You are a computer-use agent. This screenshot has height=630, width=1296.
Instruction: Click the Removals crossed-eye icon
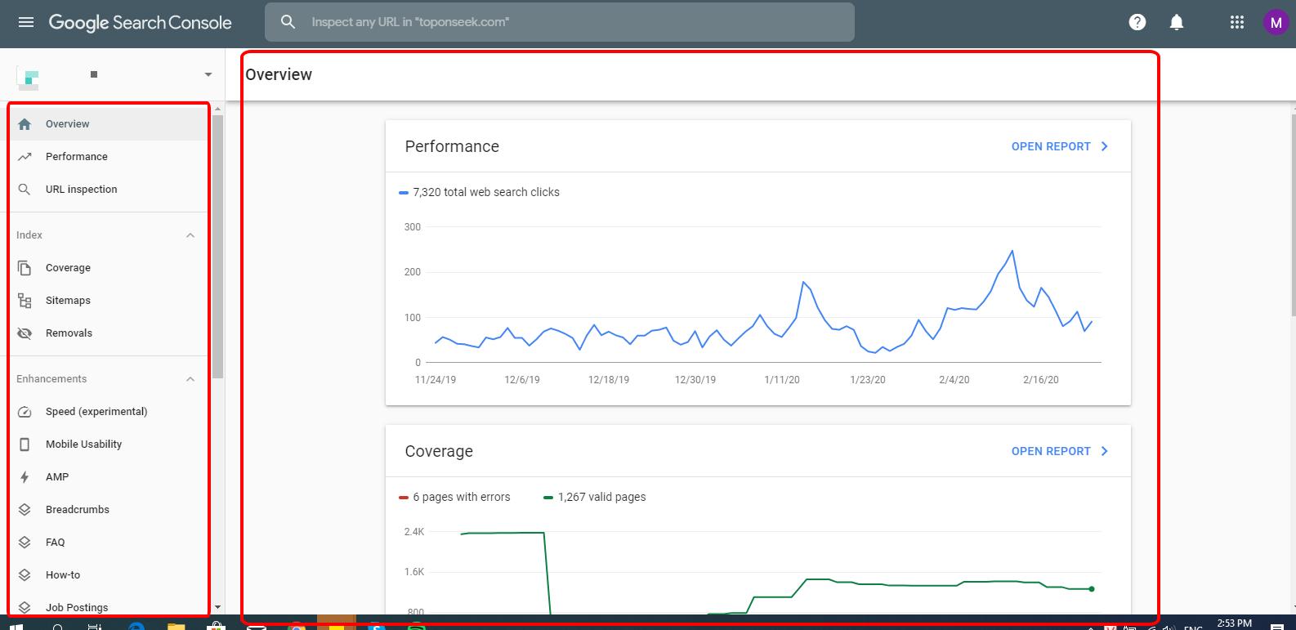click(25, 333)
